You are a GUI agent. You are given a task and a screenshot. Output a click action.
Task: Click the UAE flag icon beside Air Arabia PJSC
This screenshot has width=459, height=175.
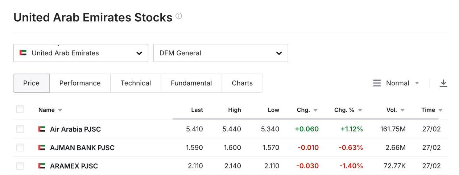coord(42,129)
